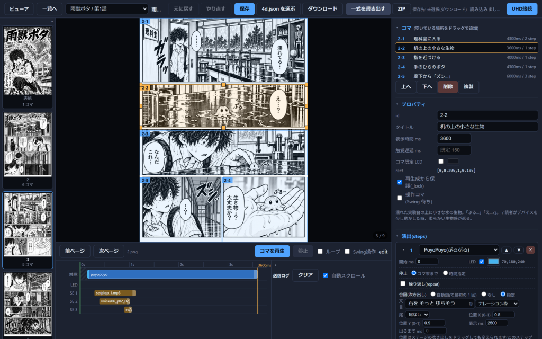Select the コマ末まで stop radio

[x=414, y=273]
